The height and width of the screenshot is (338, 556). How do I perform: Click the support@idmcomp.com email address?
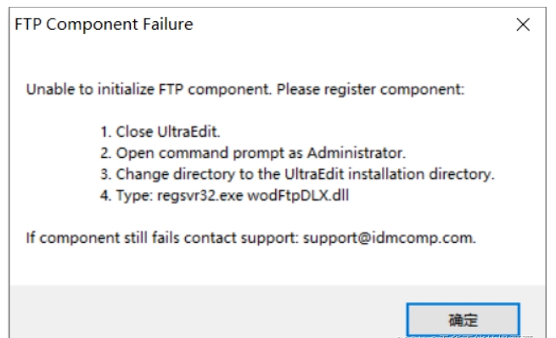[389, 238]
